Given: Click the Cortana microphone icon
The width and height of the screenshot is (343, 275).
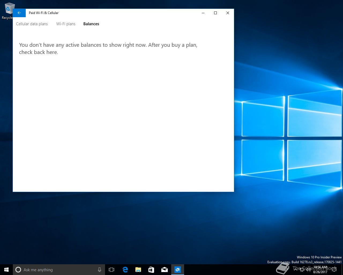Looking at the screenshot, I should (x=99, y=270).
